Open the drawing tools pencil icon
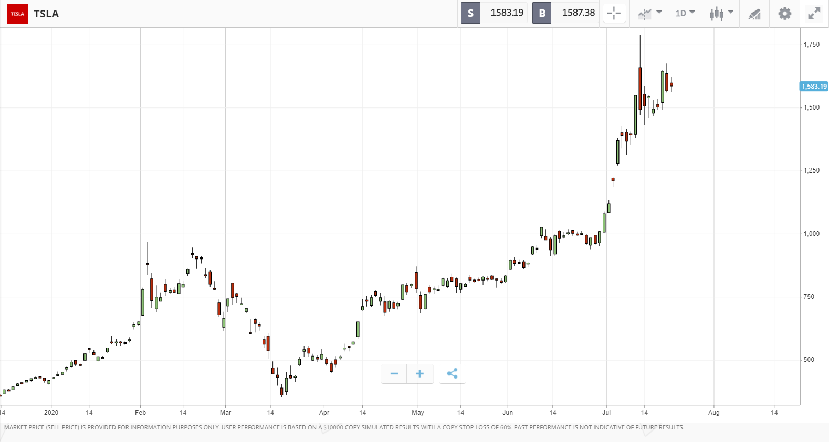This screenshot has height=442, width=829. tap(754, 14)
